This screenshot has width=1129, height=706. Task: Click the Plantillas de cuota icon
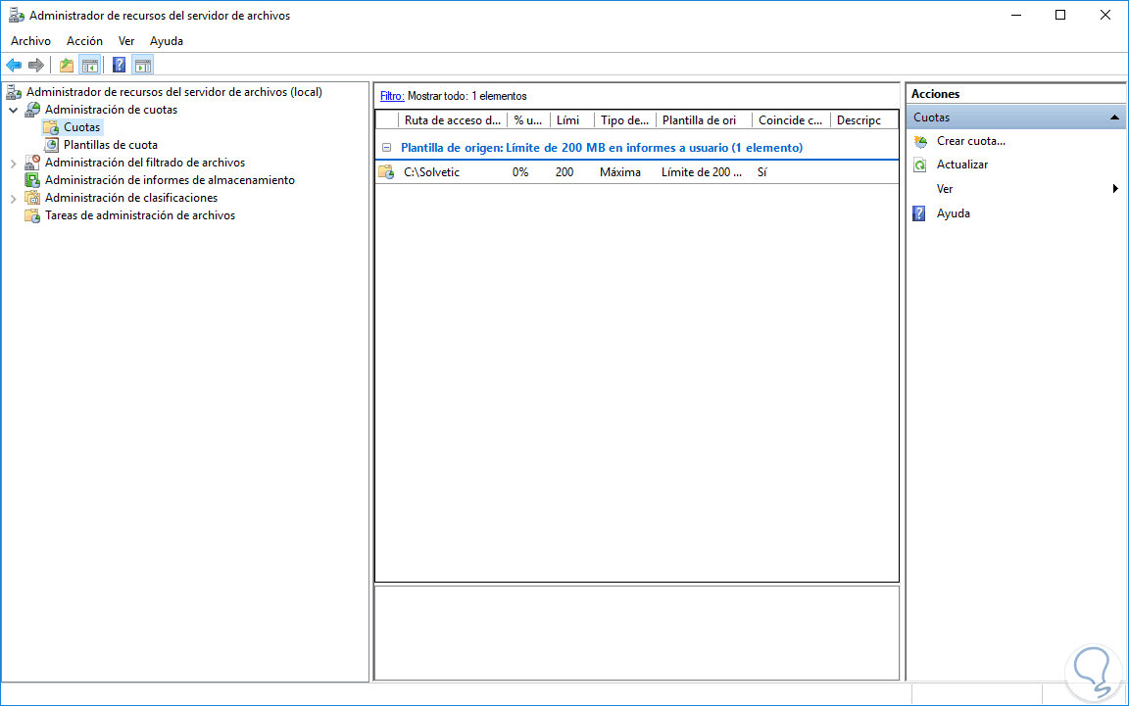51,145
